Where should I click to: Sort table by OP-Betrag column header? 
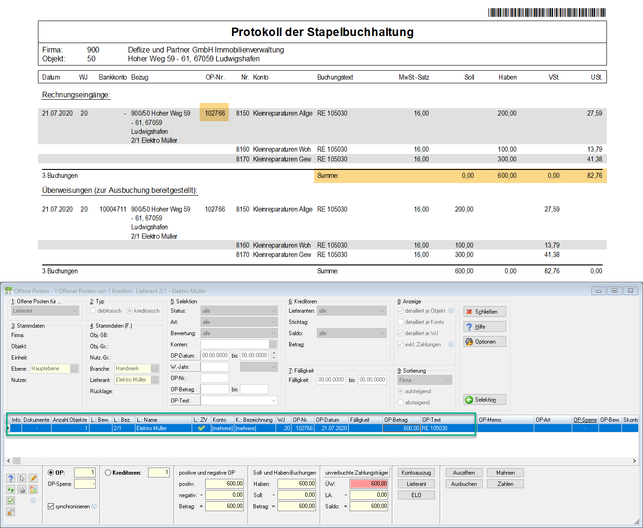click(x=402, y=420)
